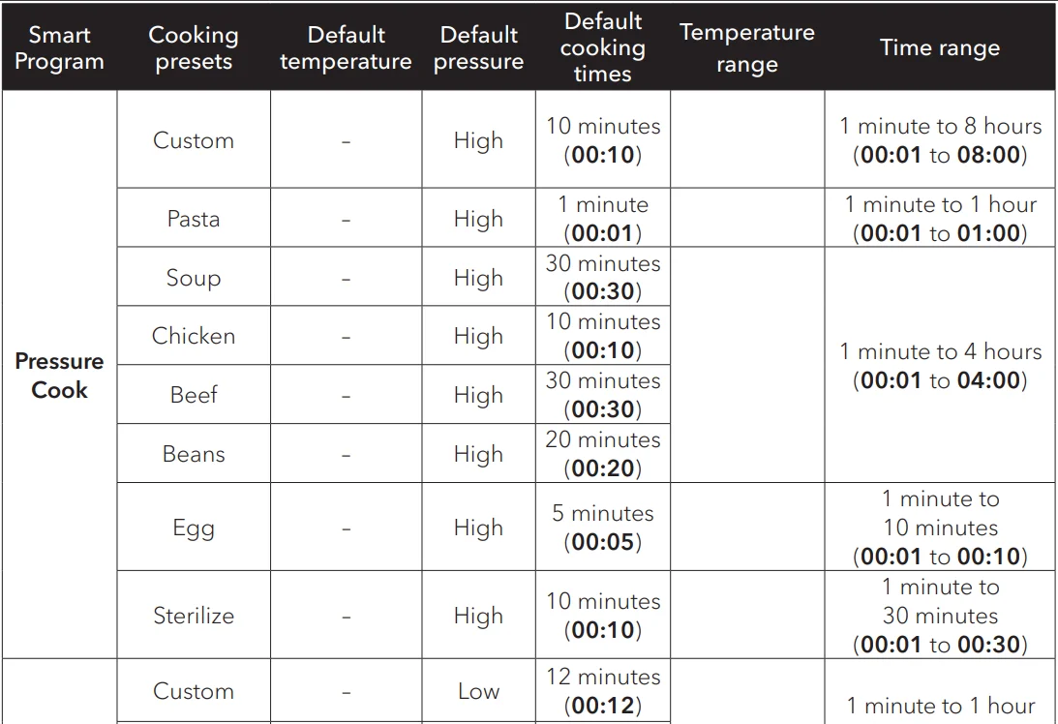Image resolution: width=1058 pixels, height=724 pixels.
Task: Select the Beans preset cell
Action: (x=193, y=454)
